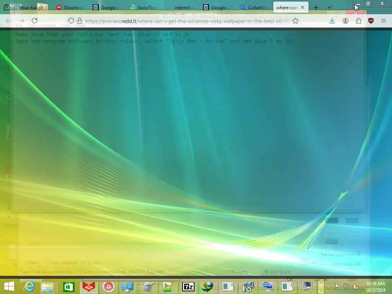Image resolution: width=392 pixels, height=294 pixels.
Task: Open the window app right of Download Manager
Action: pyautogui.click(x=227, y=286)
